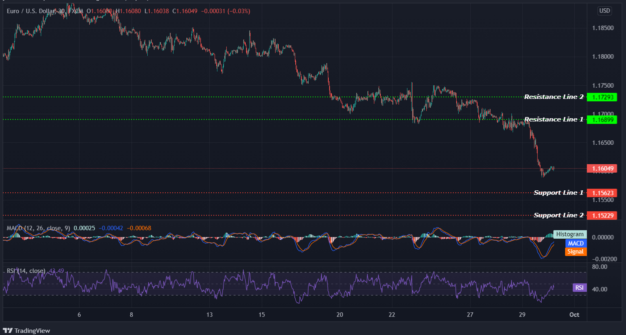Select the Resistance Line 1 label
Image resolution: width=626 pixels, height=335 pixels.
click(554, 119)
